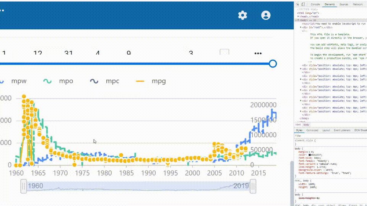Image resolution: width=367 pixels, height=206 pixels.
Task: Click the height: 100% declaration
Action: click(308, 187)
